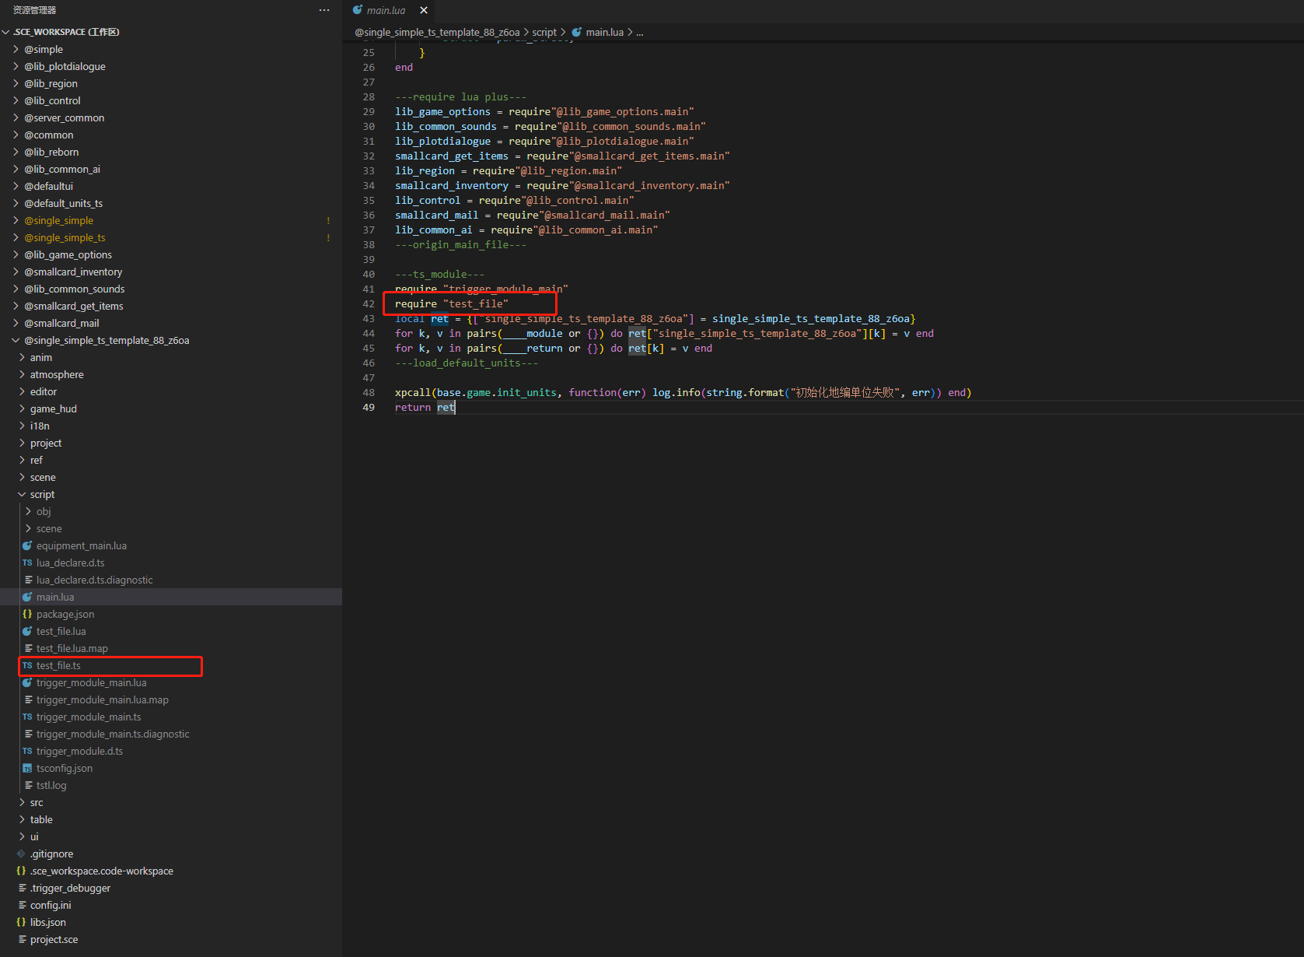
Task: Open test_file.ts in the explorer
Action: (58, 665)
